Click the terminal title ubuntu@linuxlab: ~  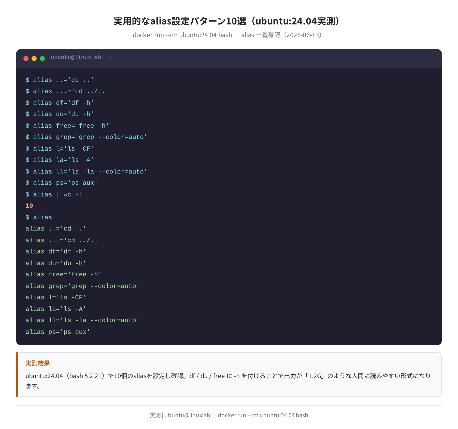(81, 58)
